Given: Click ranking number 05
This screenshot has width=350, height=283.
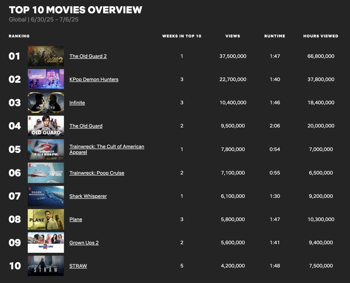Looking at the screenshot, I should click(15, 149).
